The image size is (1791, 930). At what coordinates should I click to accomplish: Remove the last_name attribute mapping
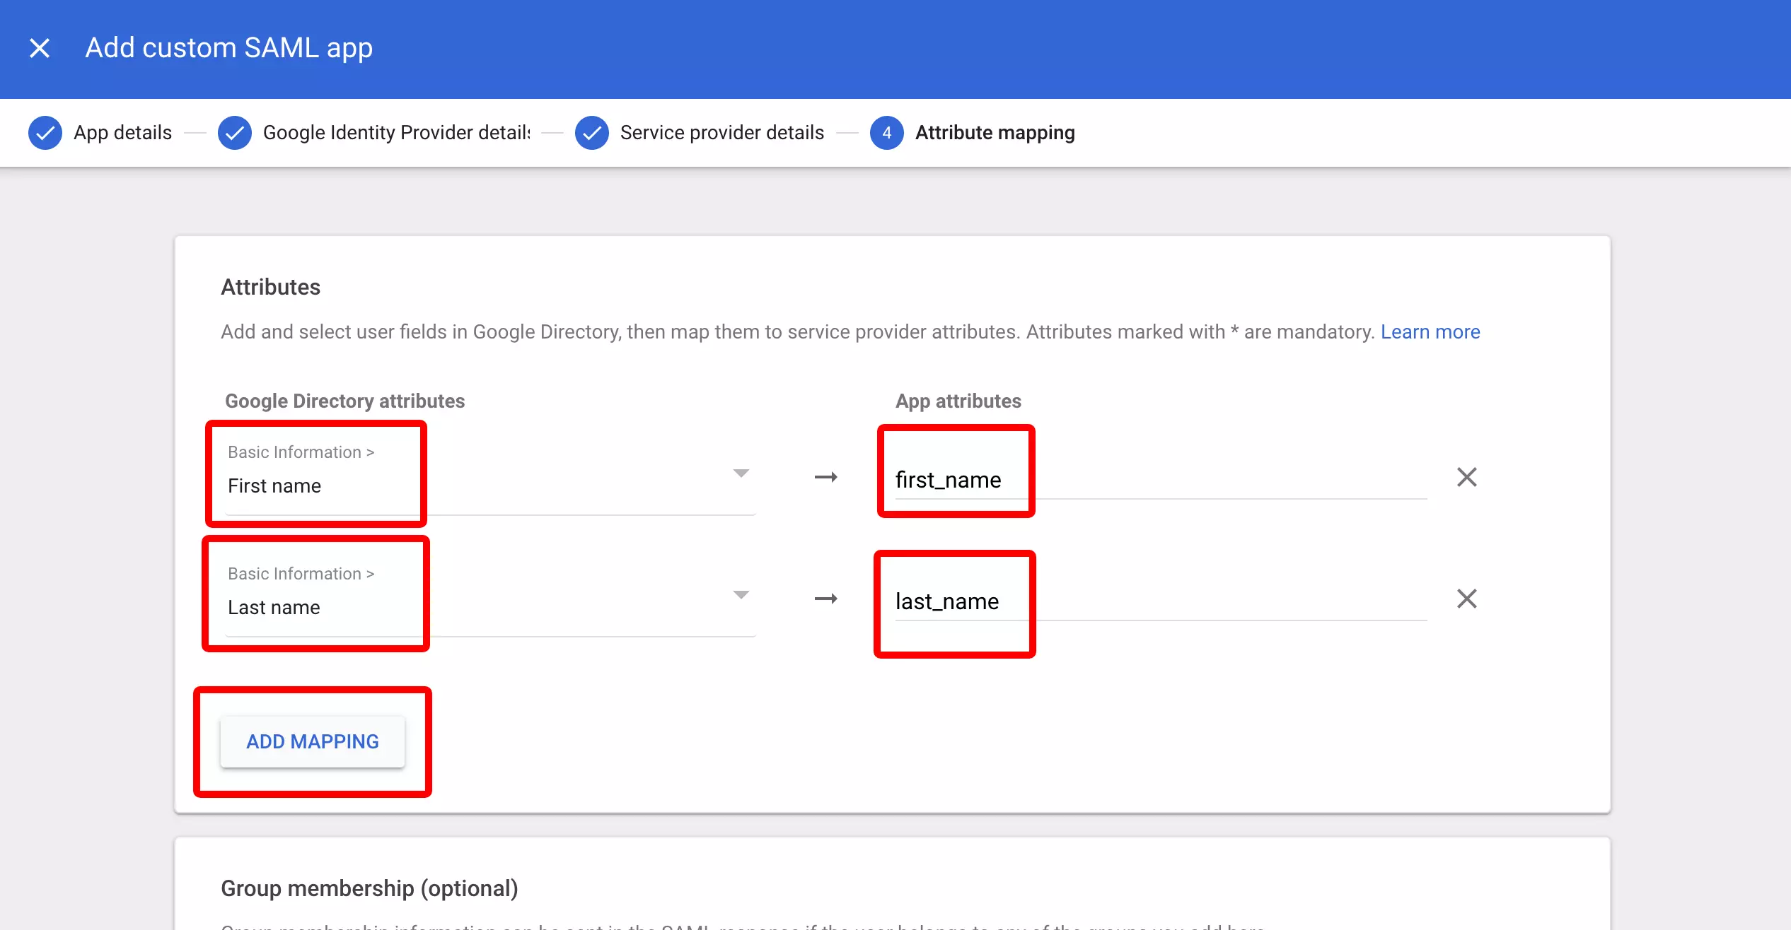[x=1467, y=599]
